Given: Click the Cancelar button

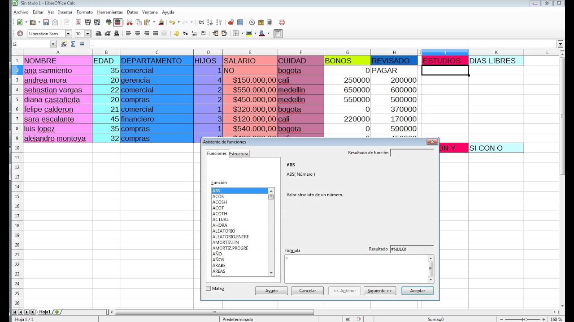Looking at the screenshot, I should click(308, 291).
